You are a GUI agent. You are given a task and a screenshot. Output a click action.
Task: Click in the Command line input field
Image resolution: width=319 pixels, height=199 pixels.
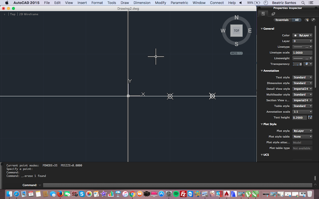click(x=178, y=185)
